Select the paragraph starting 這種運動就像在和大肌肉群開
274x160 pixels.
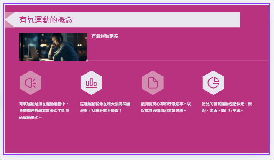pos(105,107)
